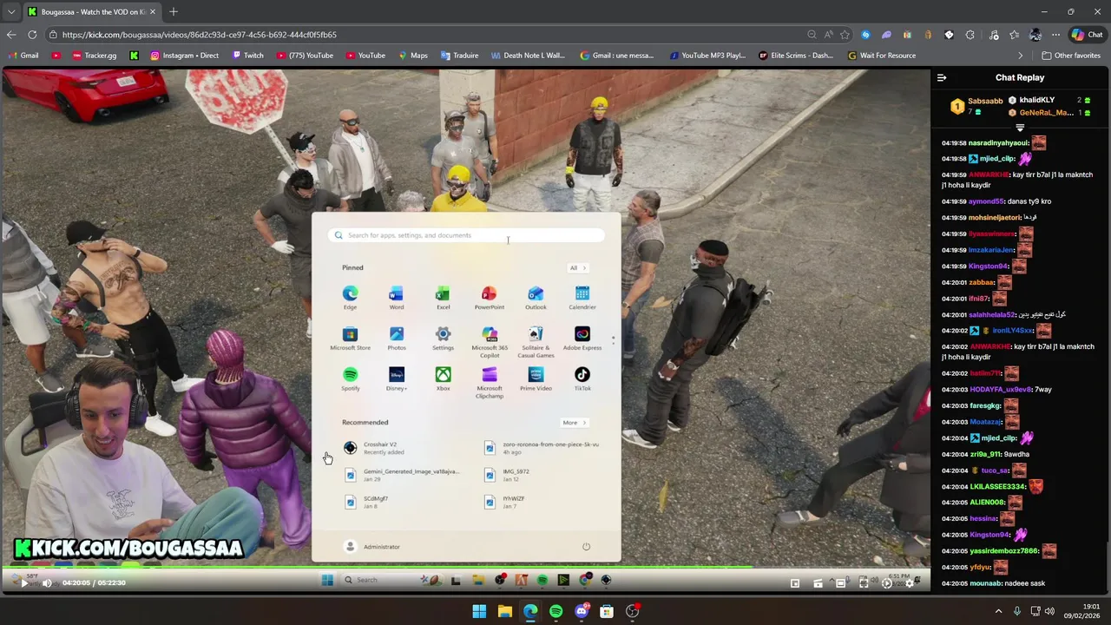Play the VOD video
Image resolution: width=1111 pixels, height=625 pixels.
tap(24, 582)
